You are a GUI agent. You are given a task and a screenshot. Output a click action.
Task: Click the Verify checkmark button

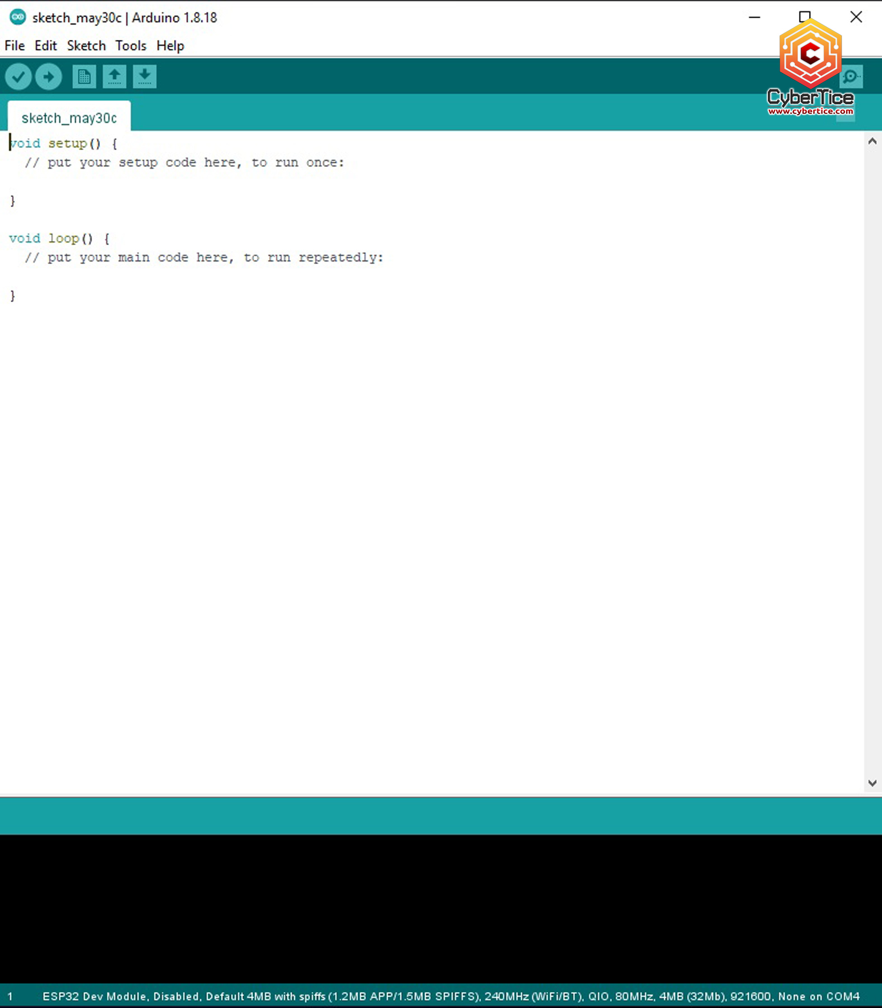(x=18, y=77)
